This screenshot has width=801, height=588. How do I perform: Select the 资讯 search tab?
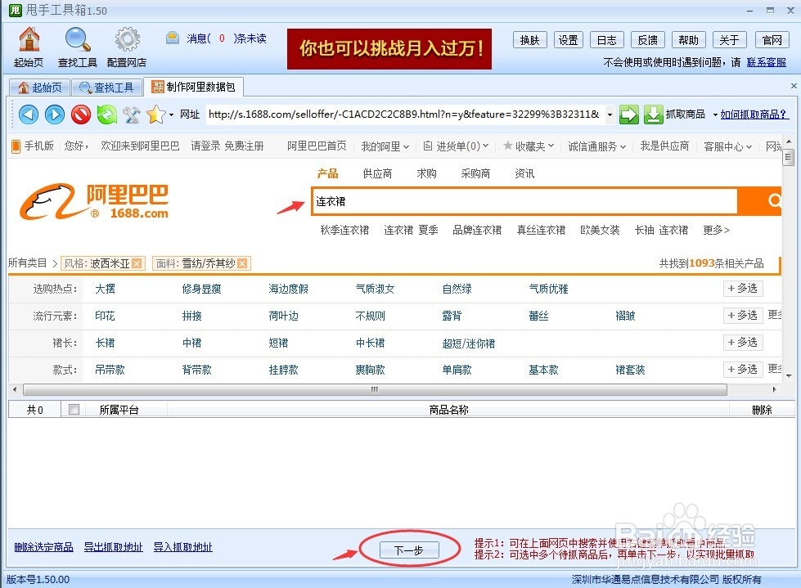[524, 173]
